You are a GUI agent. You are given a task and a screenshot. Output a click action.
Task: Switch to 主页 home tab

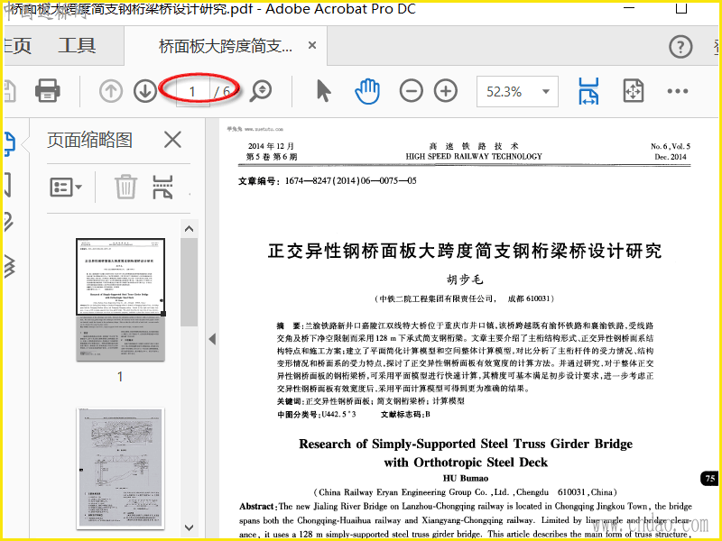17,46
